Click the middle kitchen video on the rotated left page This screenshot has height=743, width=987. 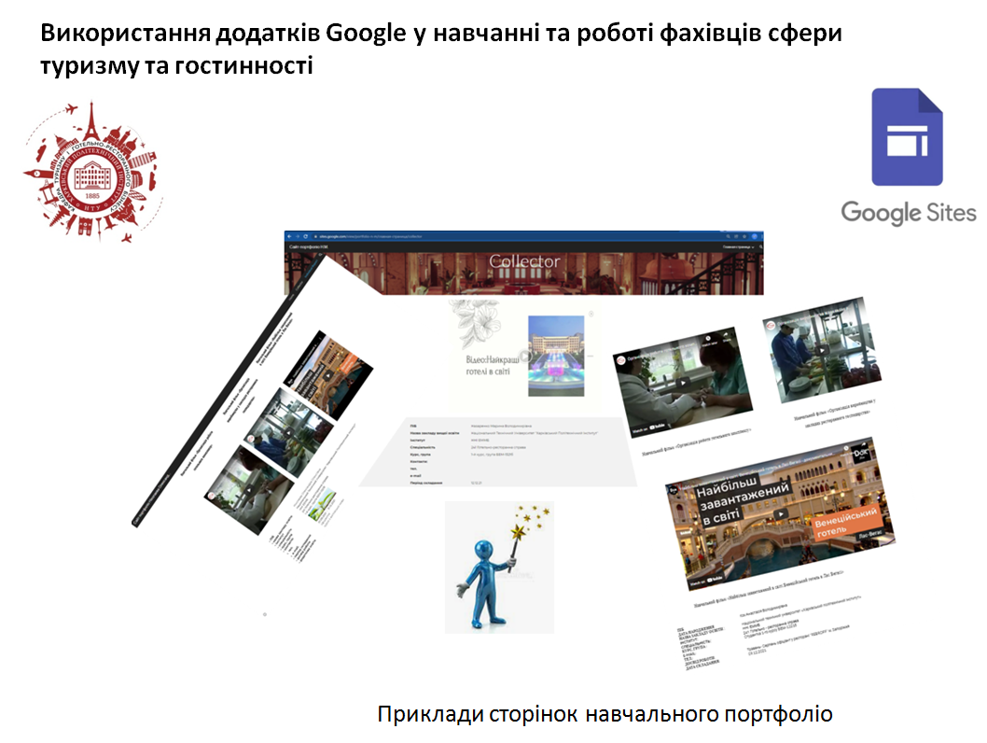tap(288, 432)
